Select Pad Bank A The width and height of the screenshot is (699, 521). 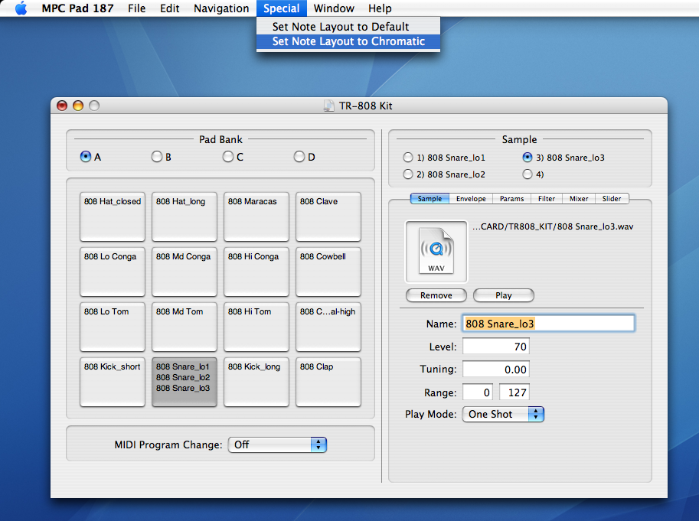(86, 157)
